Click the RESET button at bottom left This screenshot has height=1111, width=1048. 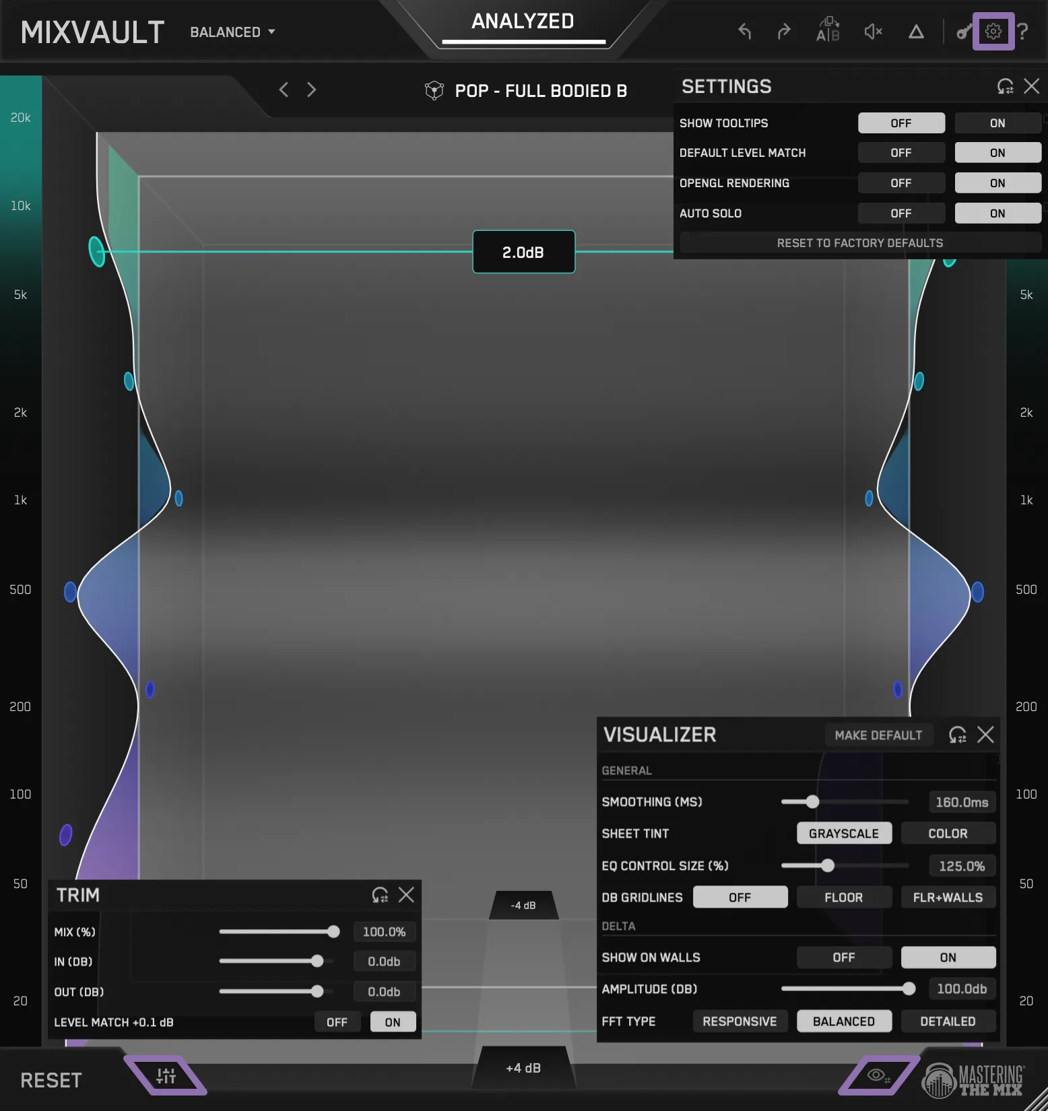[x=51, y=1080]
